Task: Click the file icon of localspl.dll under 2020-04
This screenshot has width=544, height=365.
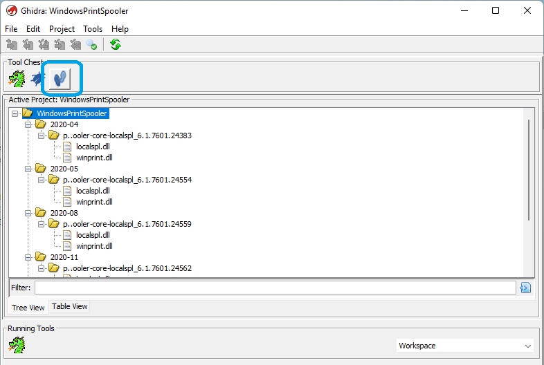Action: [x=67, y=147]
